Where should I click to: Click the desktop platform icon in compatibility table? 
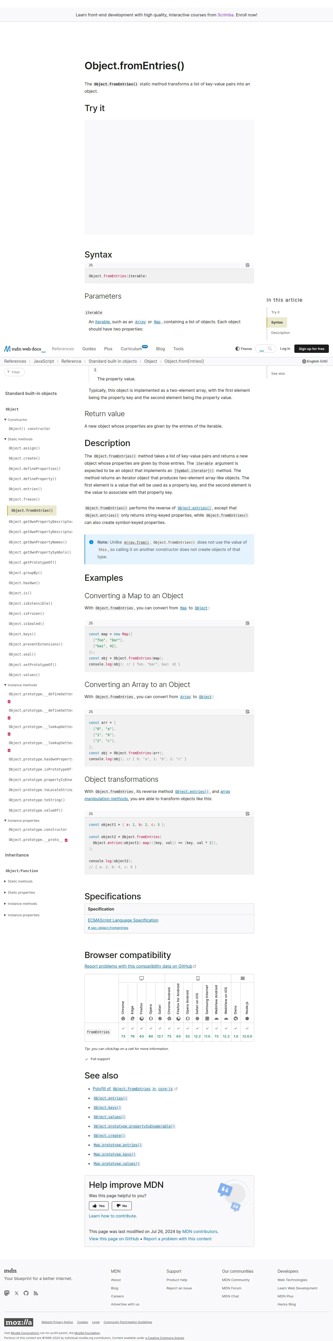click(142, 978)
